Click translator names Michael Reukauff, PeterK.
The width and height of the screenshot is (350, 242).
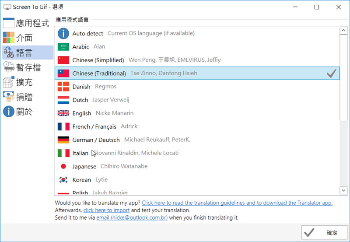(157, 140)
